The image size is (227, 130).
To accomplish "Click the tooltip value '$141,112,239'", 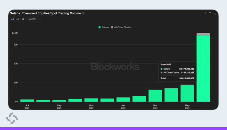I will (188, 73).
